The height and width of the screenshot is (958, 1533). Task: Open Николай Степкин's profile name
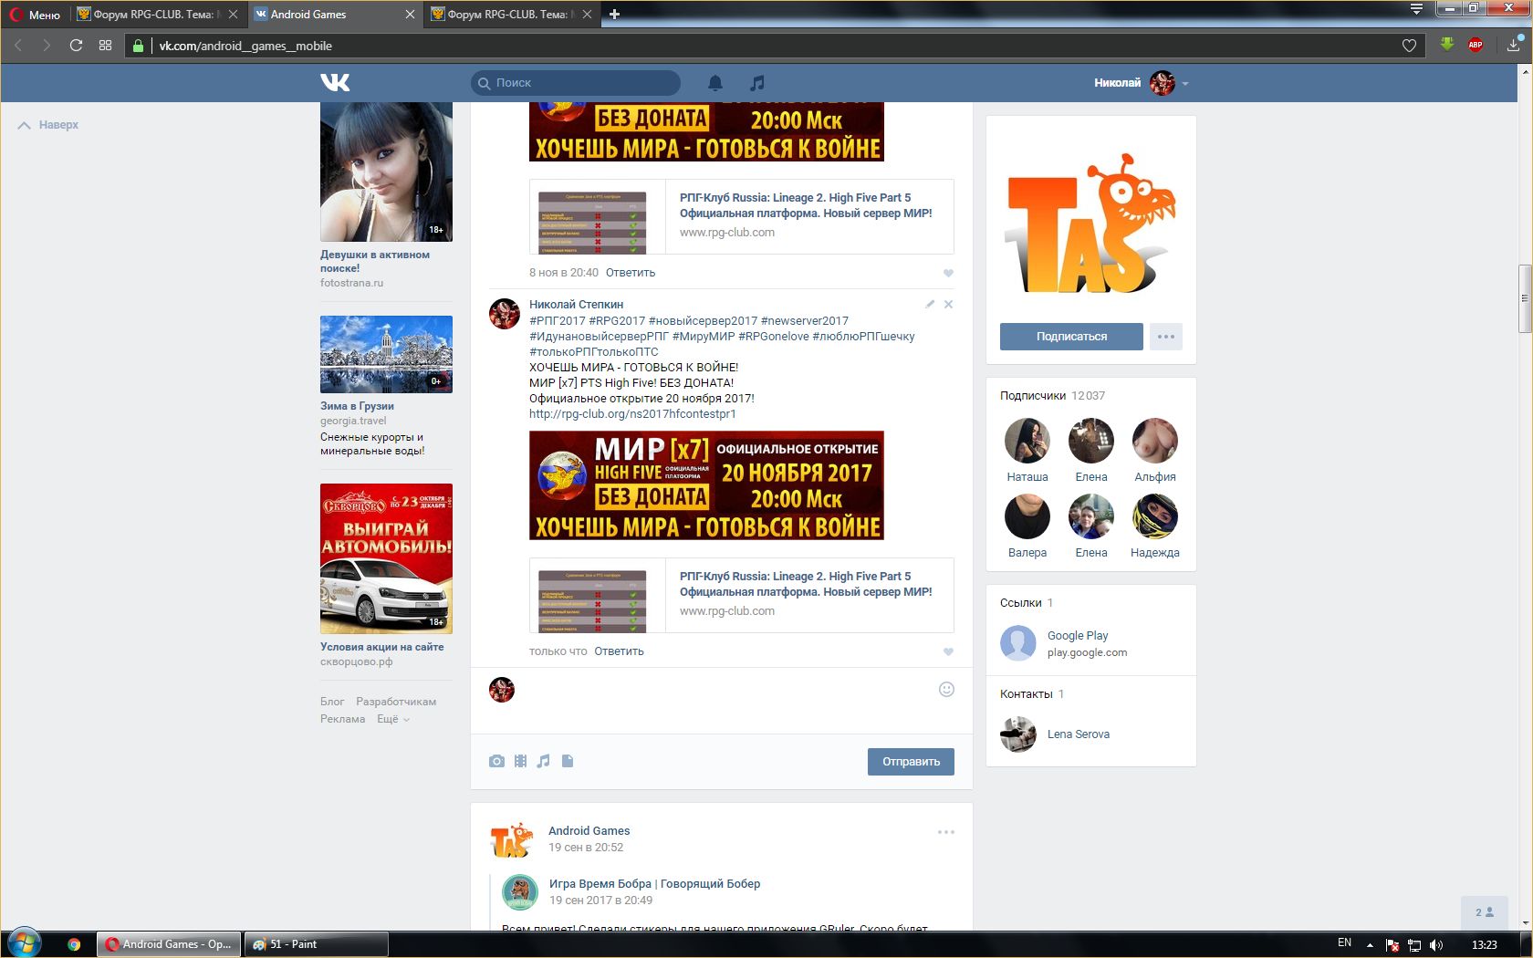tap(577, 305)
